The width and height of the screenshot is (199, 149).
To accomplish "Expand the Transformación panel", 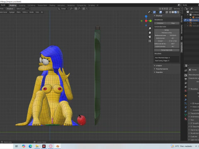I will (161, 69).
